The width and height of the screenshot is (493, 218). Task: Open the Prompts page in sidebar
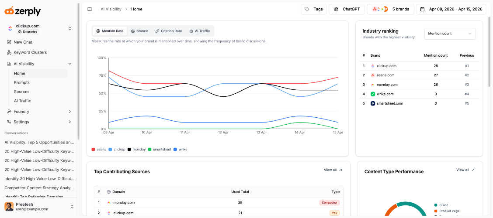(22, 82)
